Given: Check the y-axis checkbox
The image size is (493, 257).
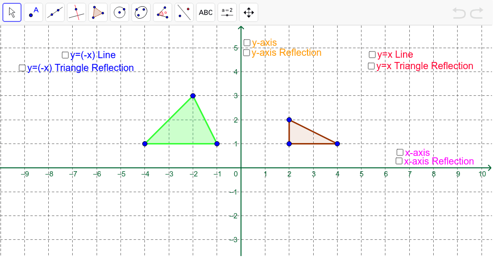Looking at the screenshot, I should 247,42.
